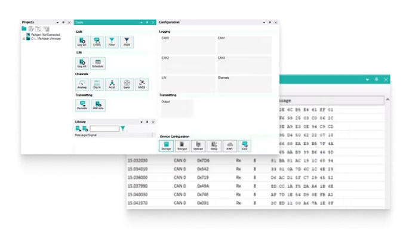Select trace row with timestamp 15.032030
Viewport: 406px width, 229px height.
click(256, 160)
